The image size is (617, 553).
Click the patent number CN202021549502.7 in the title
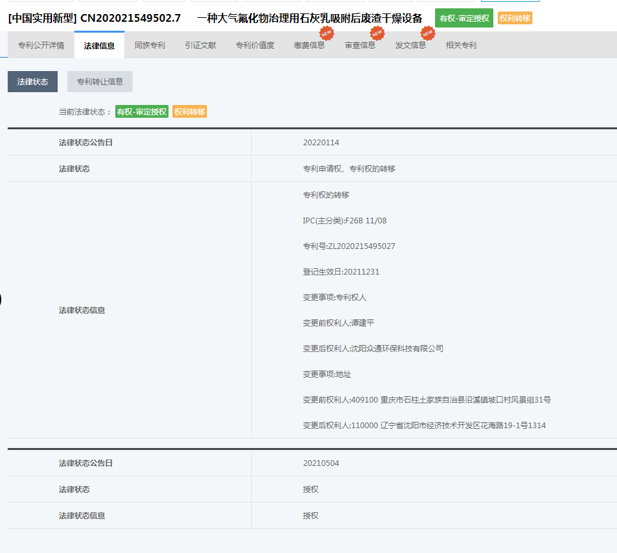pyautogui.click(x=131, y=18)
